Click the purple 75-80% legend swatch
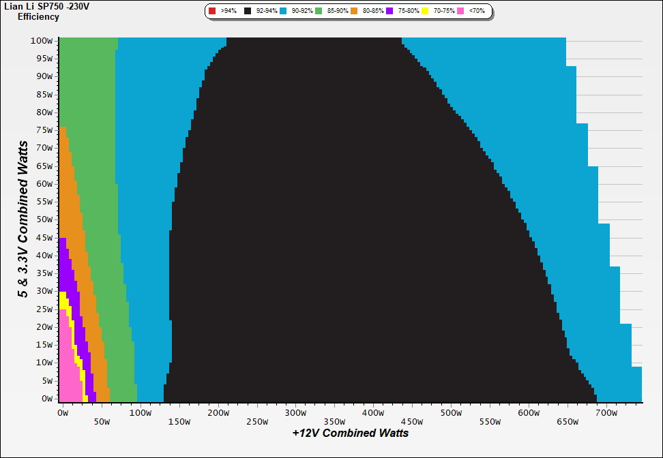This screenshot has height=458, width=663. coord(390,12)
